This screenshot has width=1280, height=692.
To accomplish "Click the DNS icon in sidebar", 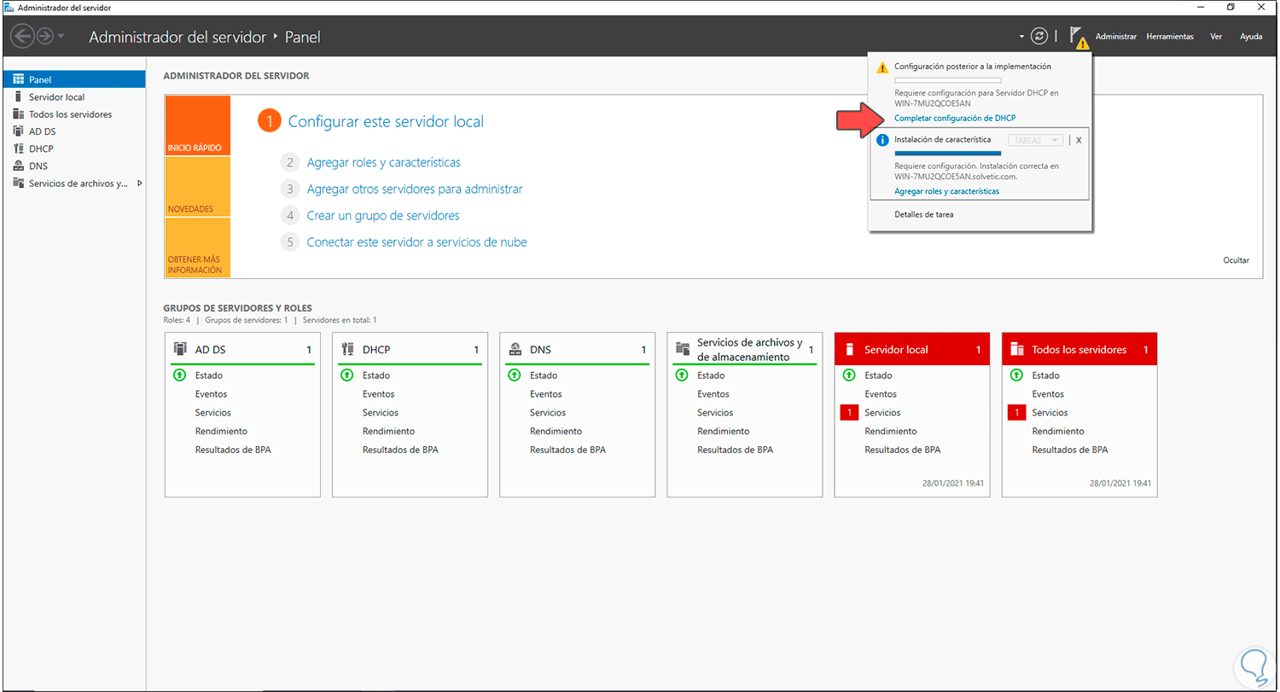I will [x=19, y=166].
